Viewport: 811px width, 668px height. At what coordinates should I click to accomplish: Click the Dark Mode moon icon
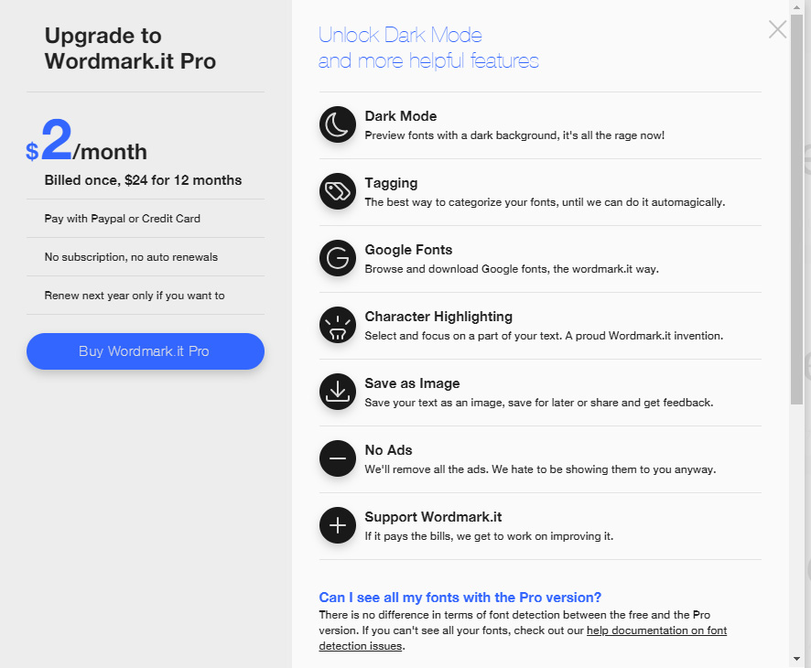click(x=337, y=124)
